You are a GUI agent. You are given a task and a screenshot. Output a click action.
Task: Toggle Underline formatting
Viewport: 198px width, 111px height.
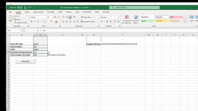click(x=38, y=22)
